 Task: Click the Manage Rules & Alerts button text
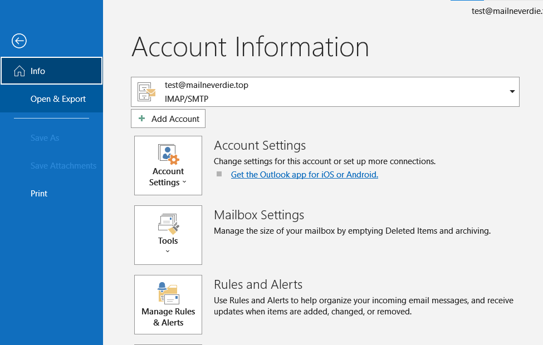[x=168, y=317]
